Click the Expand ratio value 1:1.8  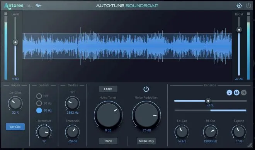tap(239, 141)
